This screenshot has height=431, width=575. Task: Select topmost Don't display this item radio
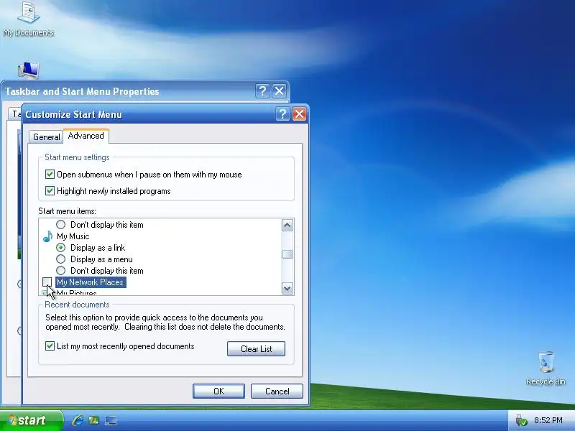point(61,224)
